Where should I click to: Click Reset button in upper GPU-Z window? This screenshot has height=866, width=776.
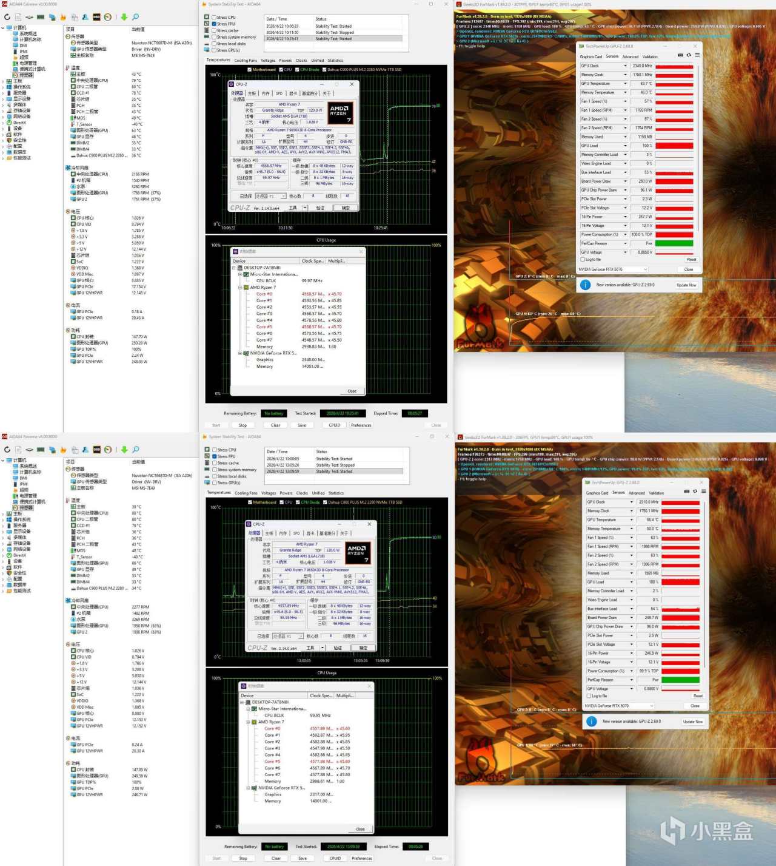pyautogui.click(x=692, y=260)
